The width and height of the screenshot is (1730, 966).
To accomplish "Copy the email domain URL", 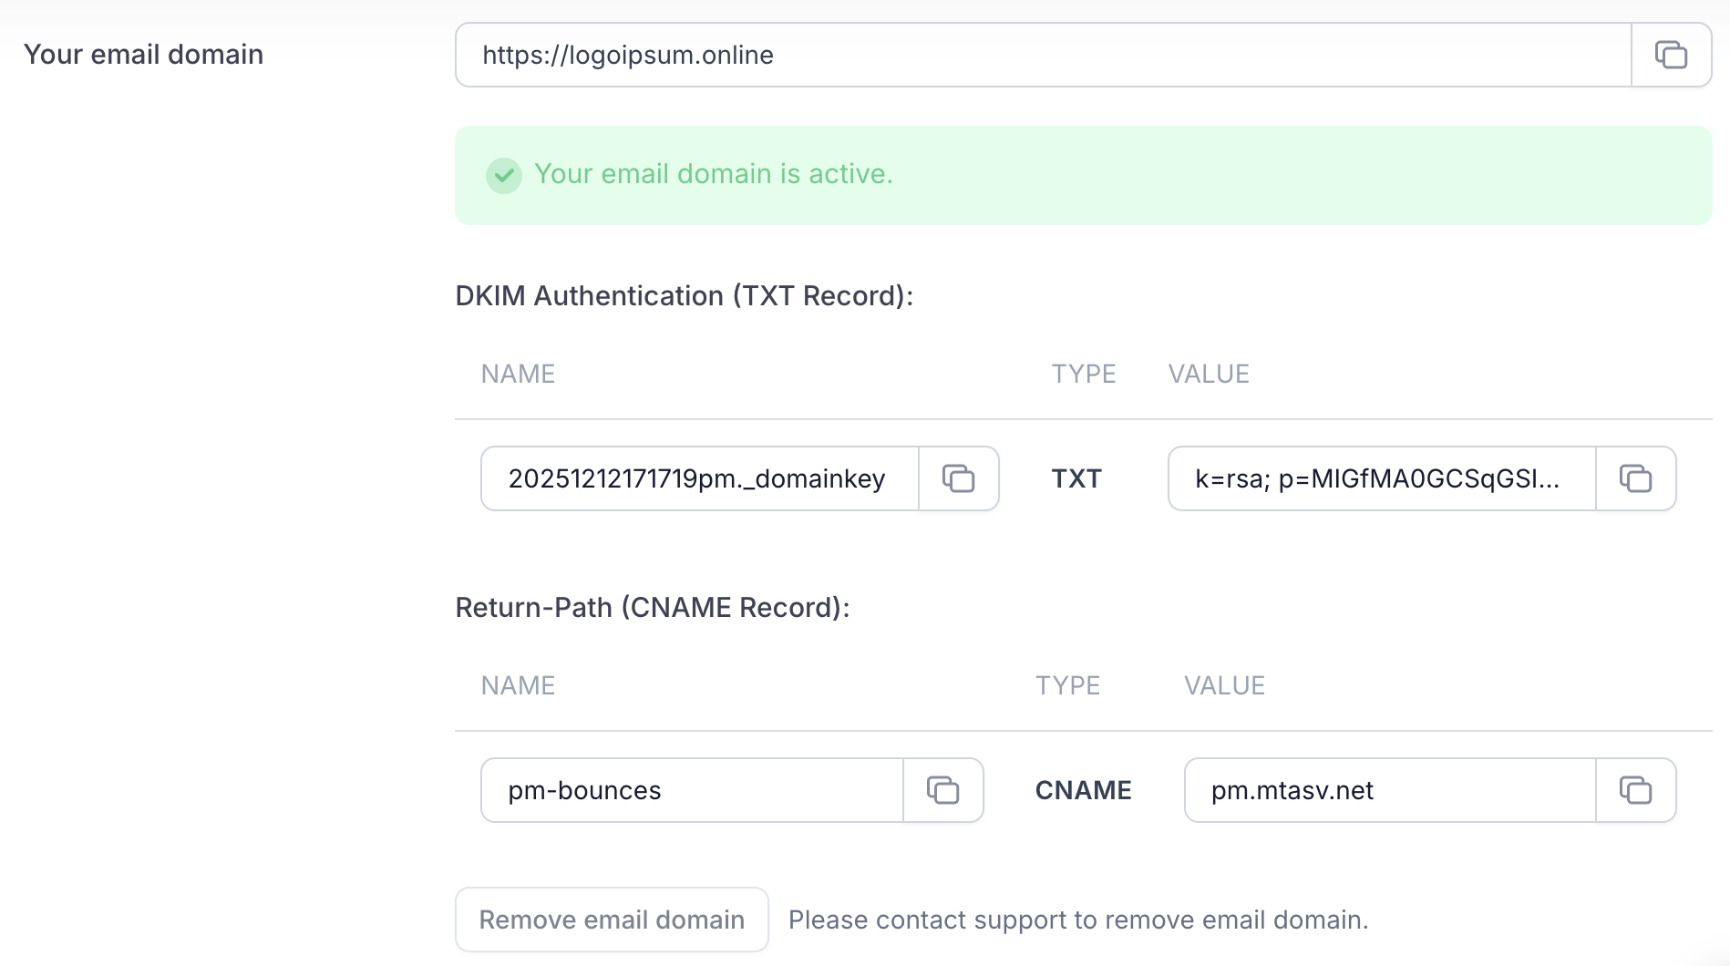I will pos(1671,55).
